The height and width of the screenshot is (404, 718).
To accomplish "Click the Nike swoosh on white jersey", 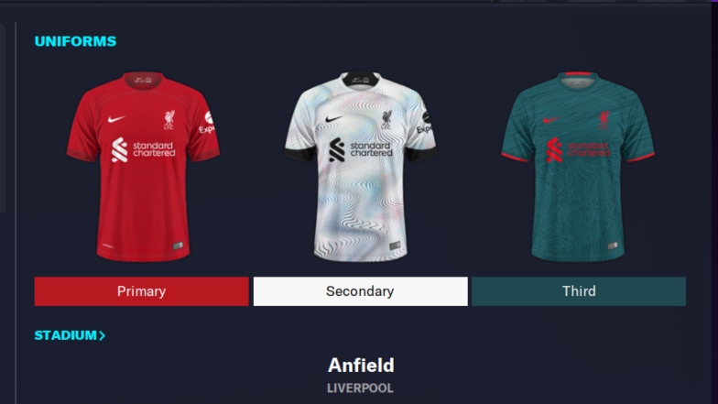I will pos(333,119).
